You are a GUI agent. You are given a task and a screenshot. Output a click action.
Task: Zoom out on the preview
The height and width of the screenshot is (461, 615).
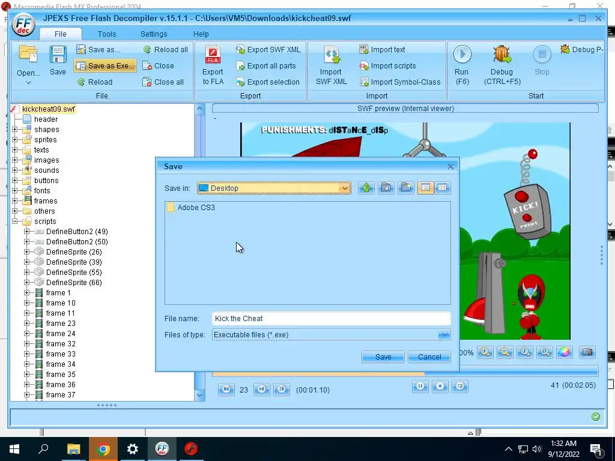pyautogui.click(x=504, y=352)
